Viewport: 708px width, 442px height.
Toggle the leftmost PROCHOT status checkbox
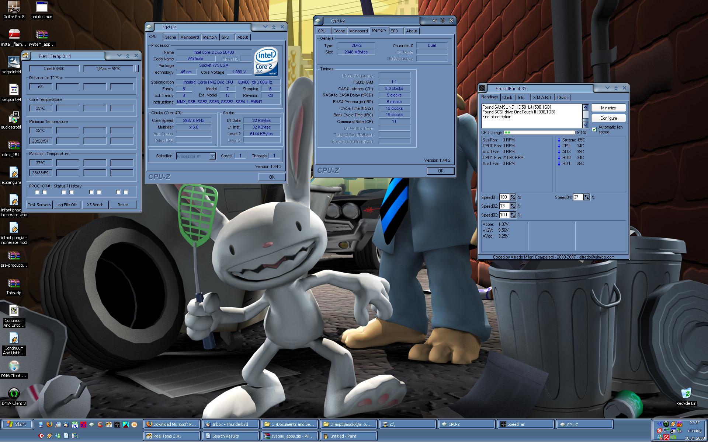click(x=37, y=192)
